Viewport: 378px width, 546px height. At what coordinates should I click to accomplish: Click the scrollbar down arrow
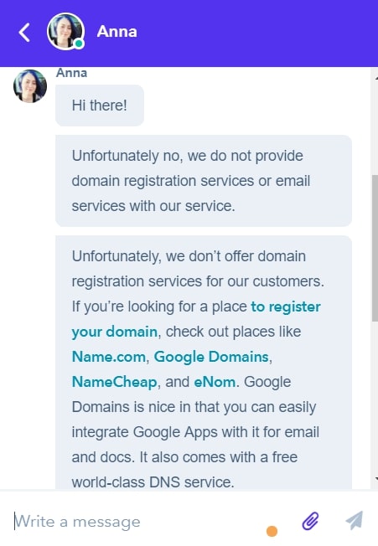[376, 479]
